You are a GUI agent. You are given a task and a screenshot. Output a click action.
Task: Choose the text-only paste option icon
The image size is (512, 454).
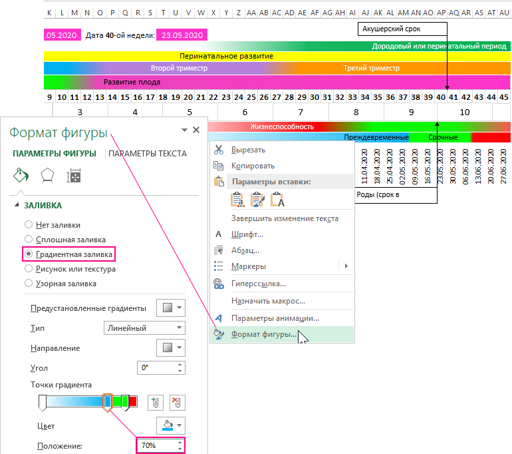tap(278, 199)
